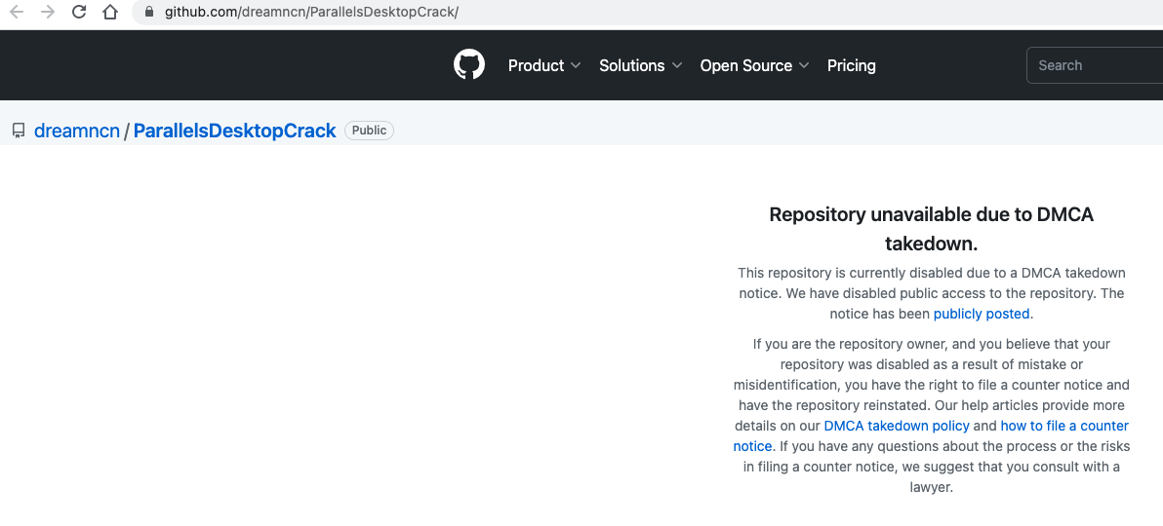Open the ParallelsDesktopCrack repository link

coord(234,131)
